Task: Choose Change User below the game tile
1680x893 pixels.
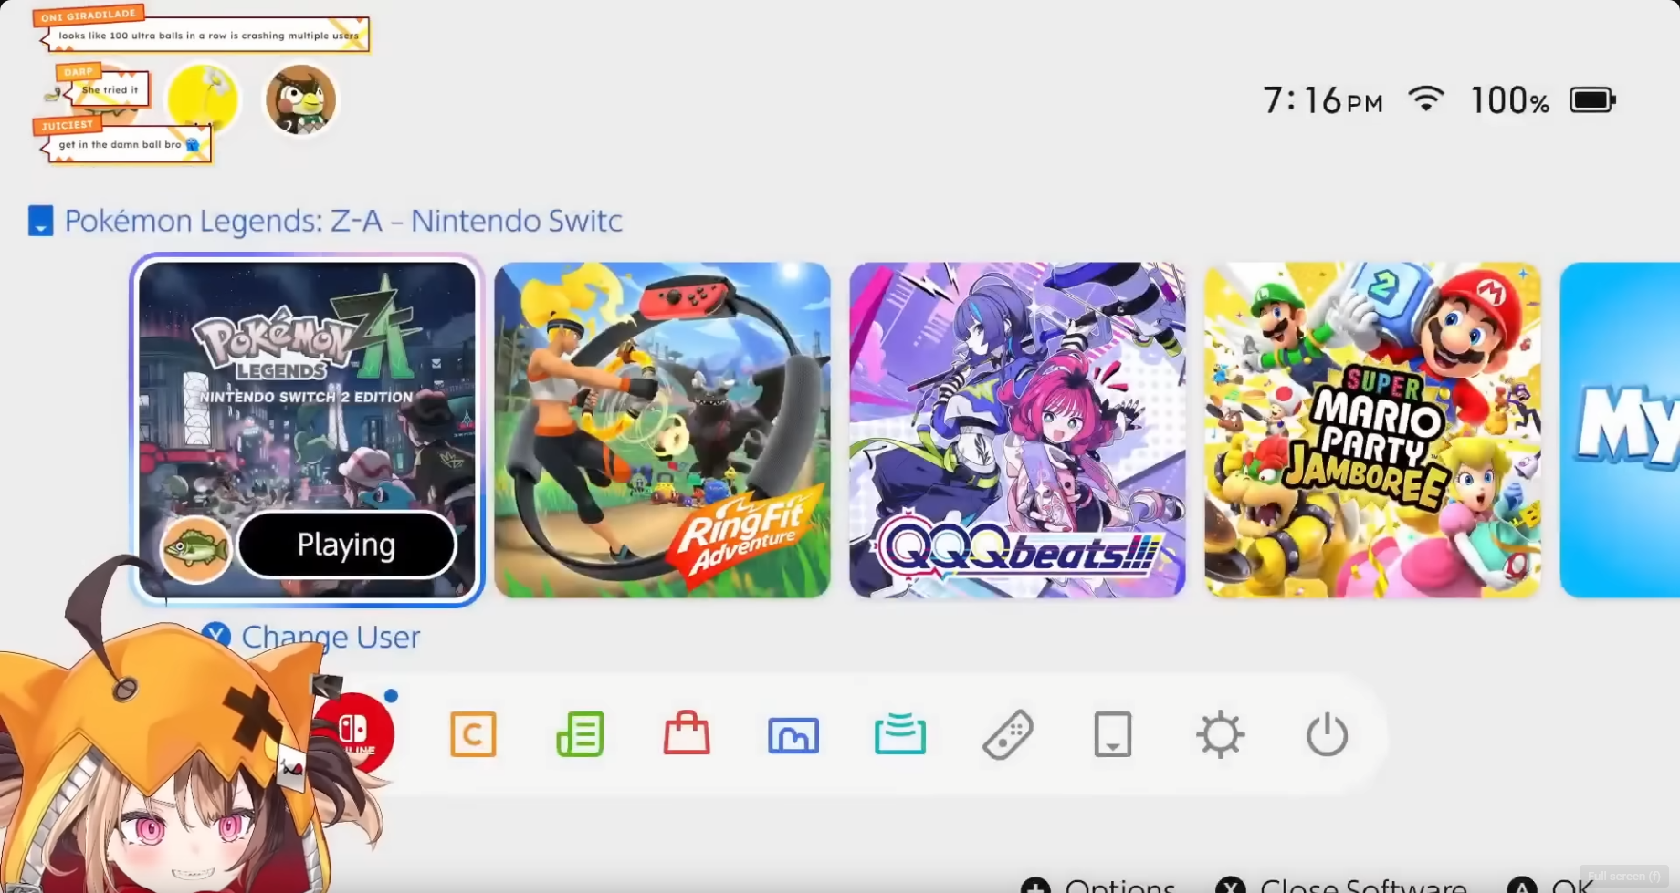Action: pos(331,637)
